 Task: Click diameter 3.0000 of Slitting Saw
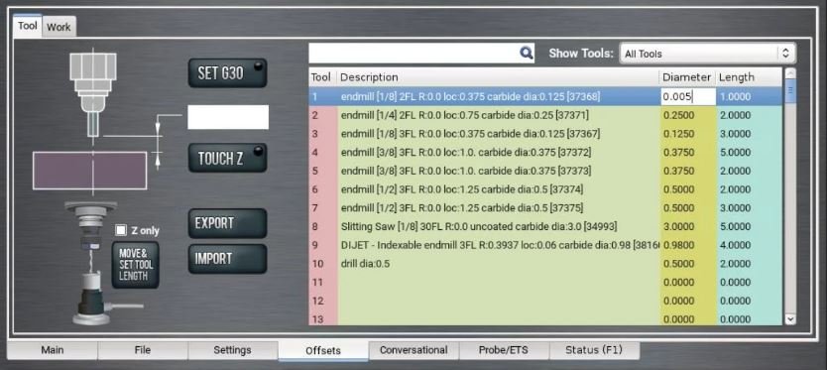(688, 226)
